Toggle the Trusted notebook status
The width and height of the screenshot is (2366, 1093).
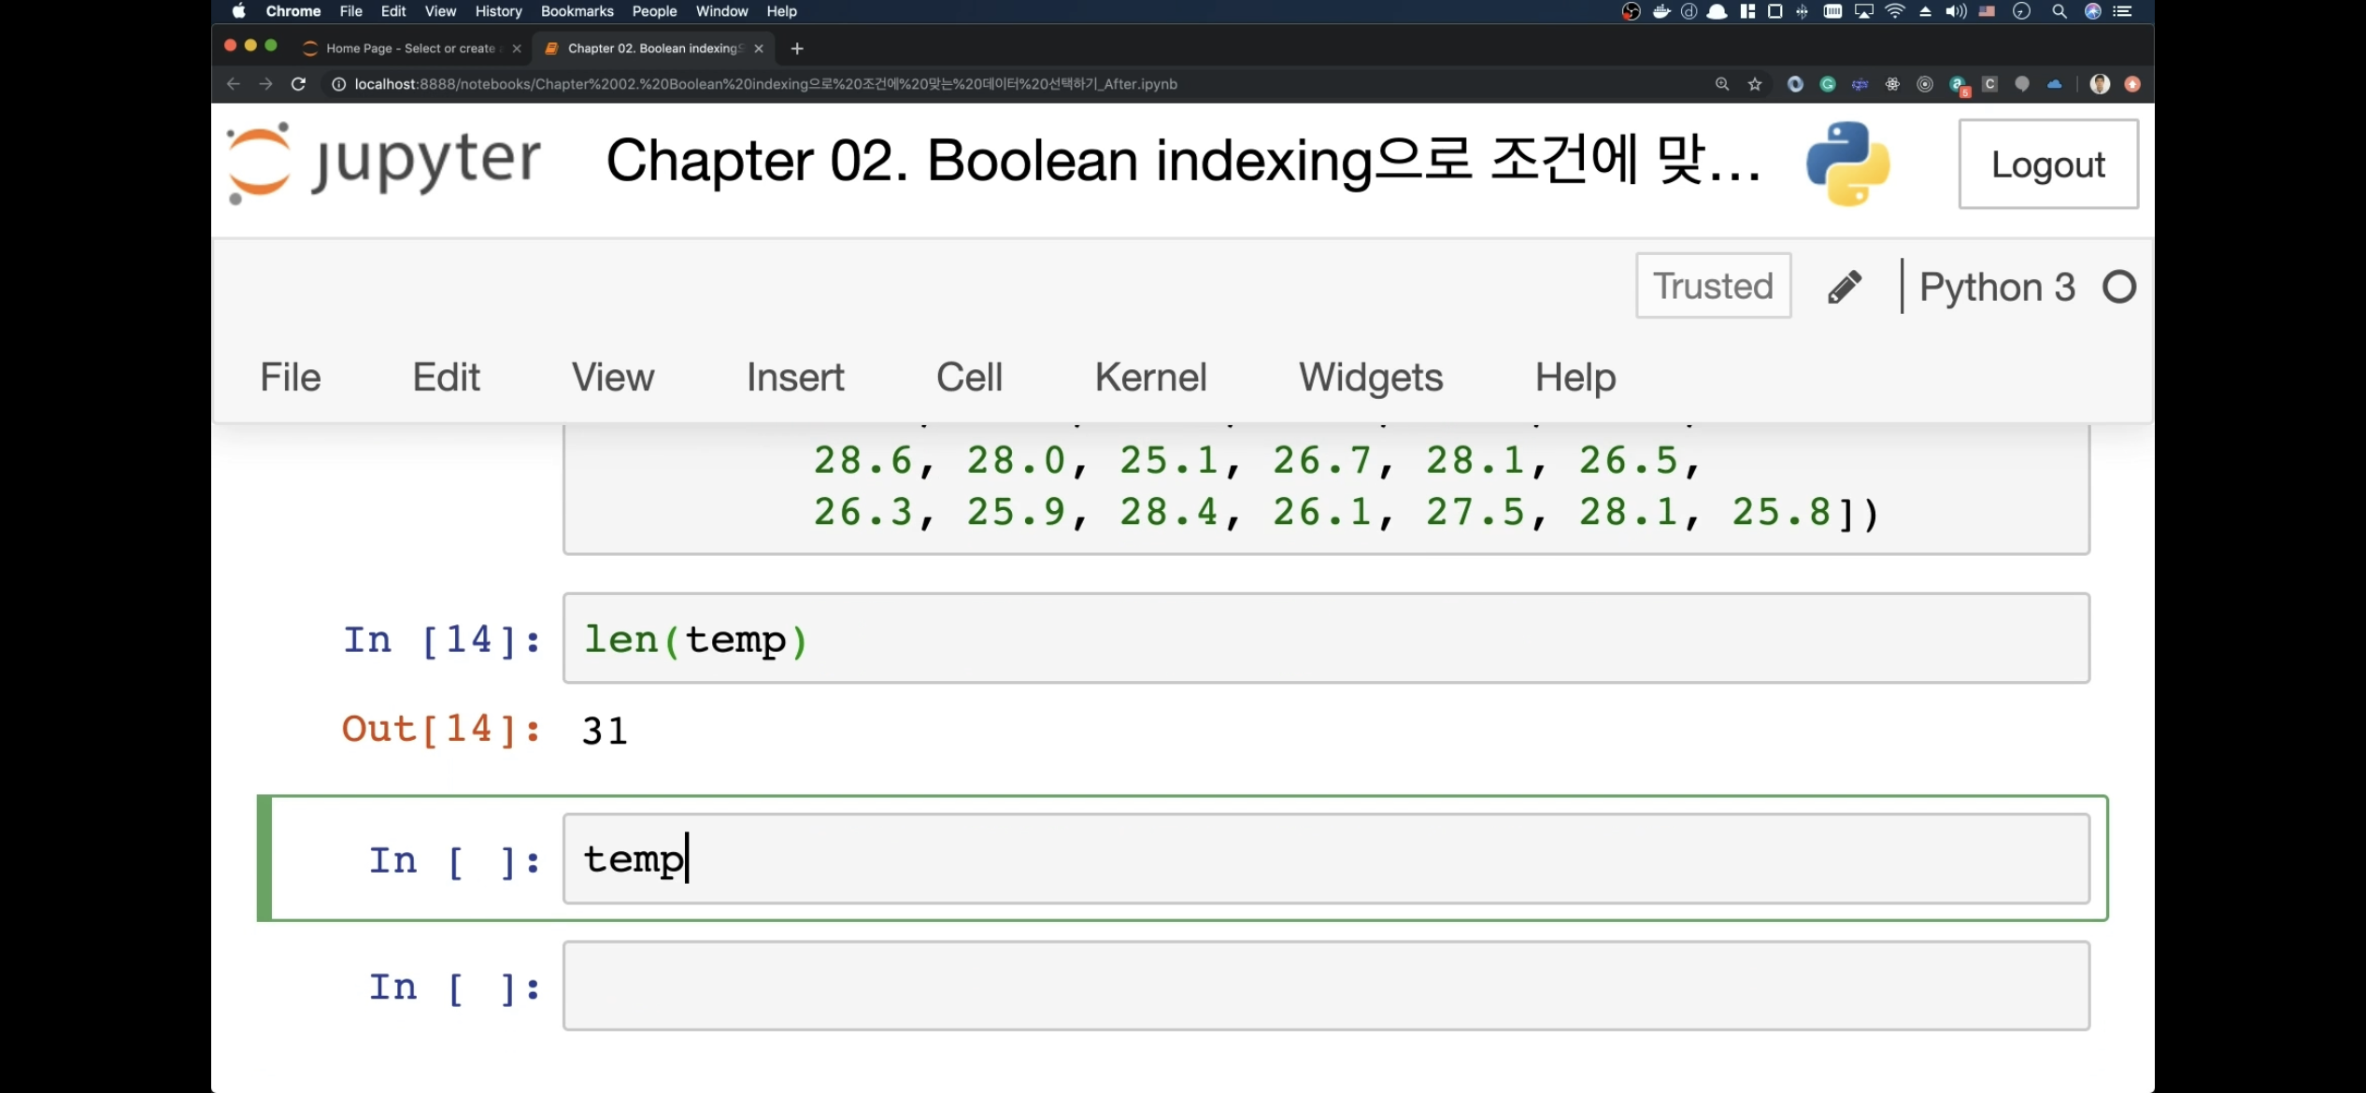pyautogui.click(x=1713, y=286)
